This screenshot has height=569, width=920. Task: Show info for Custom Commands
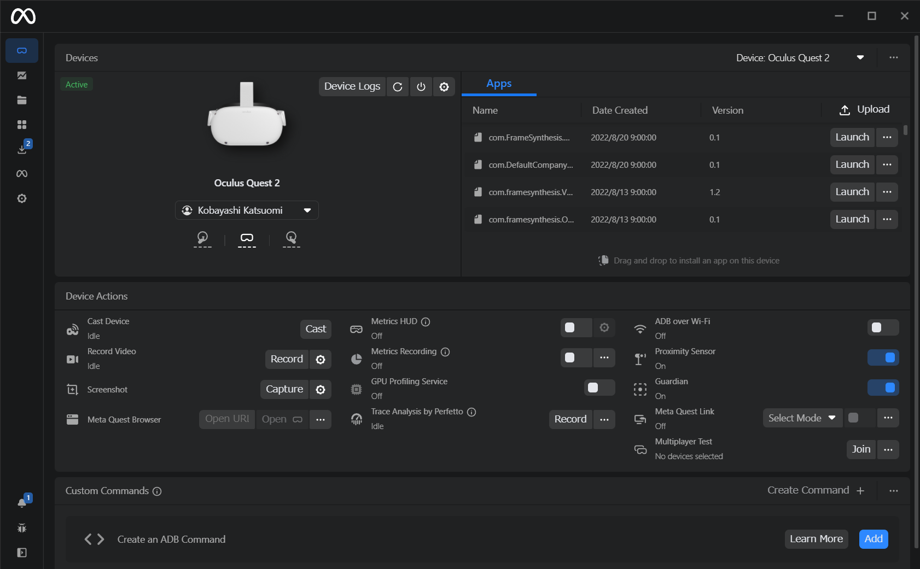pyautogui.click(x=157, y=491)
